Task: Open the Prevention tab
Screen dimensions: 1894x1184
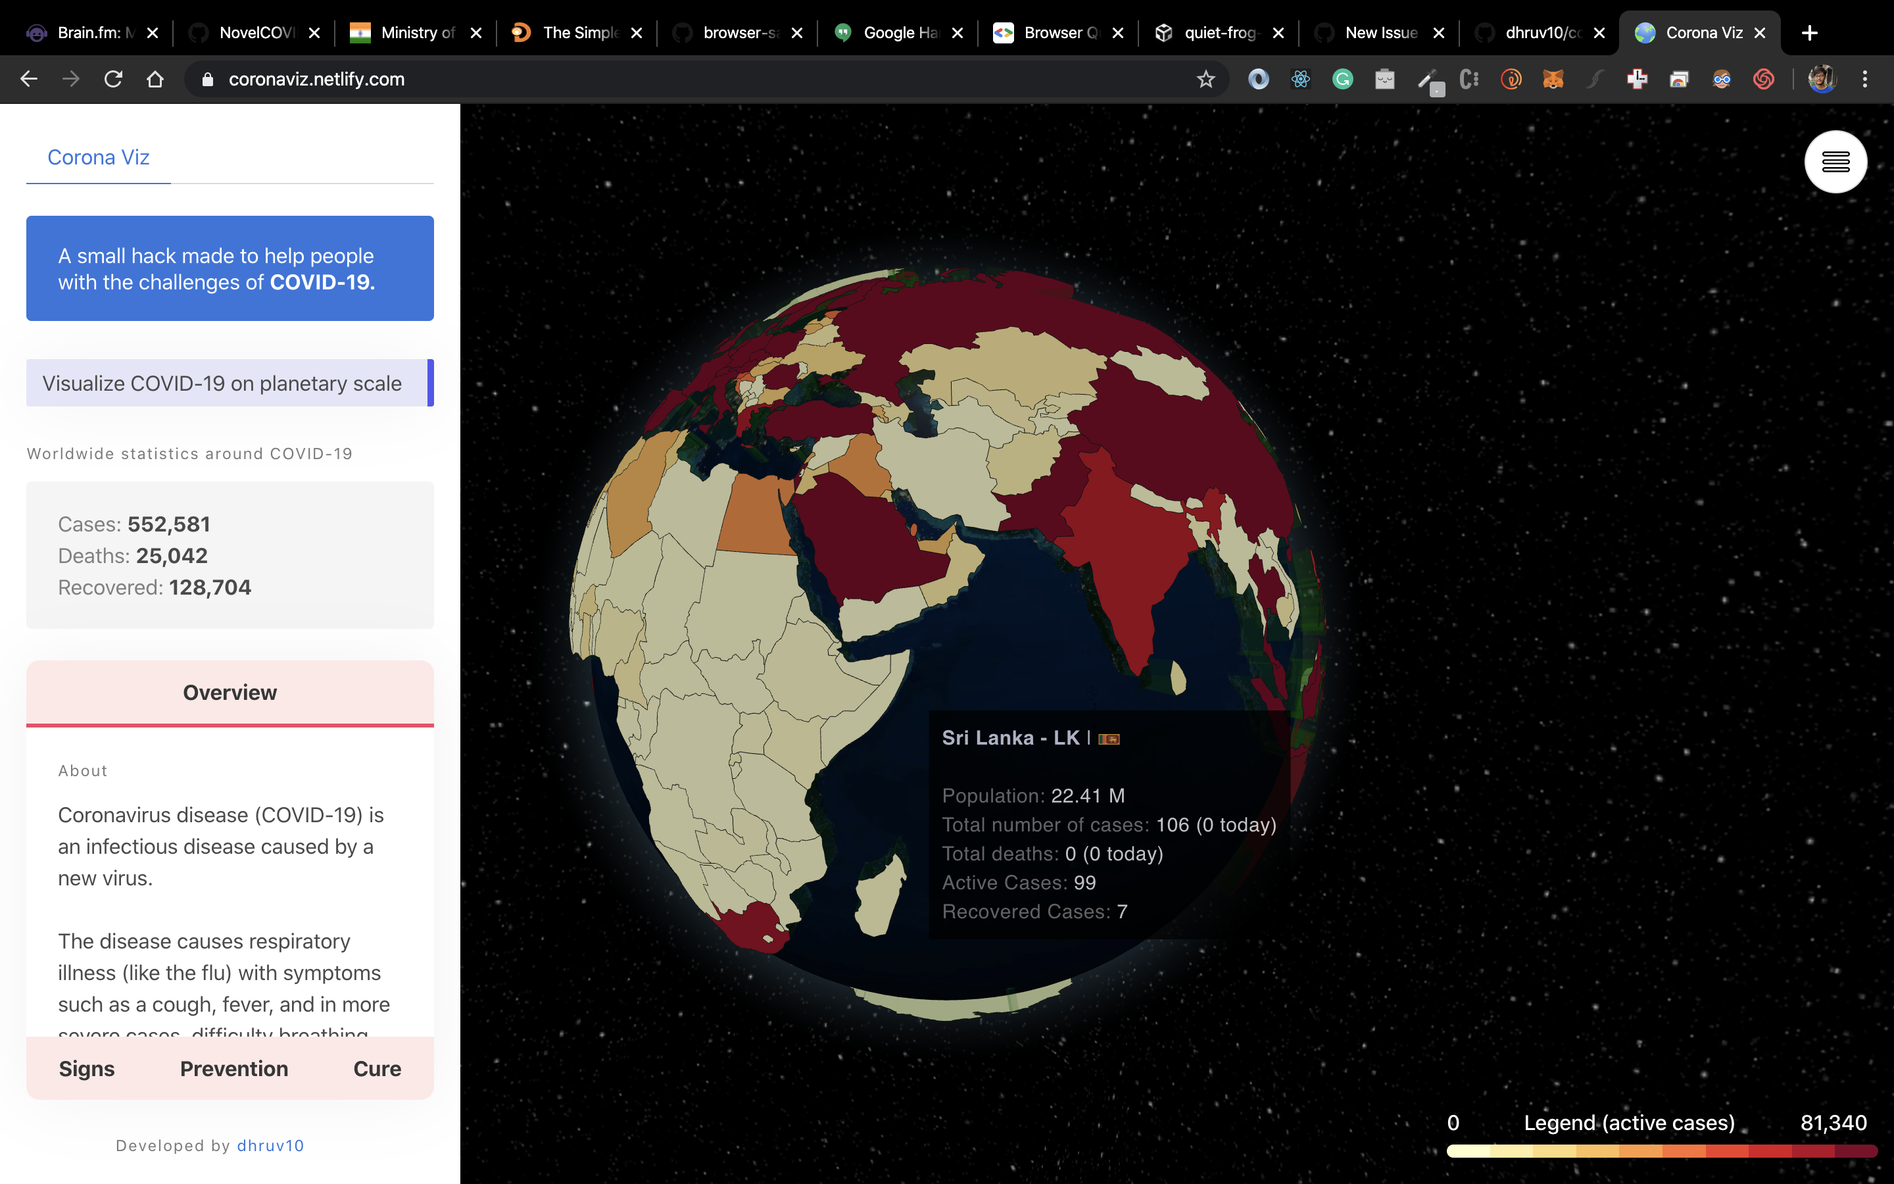Action: (x=234, y=1069)
